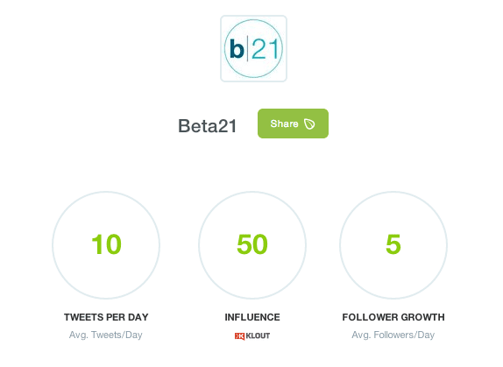Click the TWEETS PER DAY heading
Image resolution: width=503 pixels, height=367 pixels.
point(106,317)
